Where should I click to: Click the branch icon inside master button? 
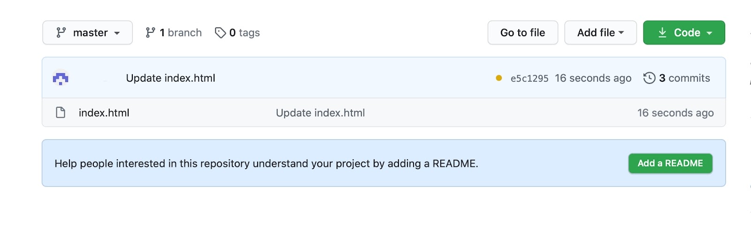61,33
